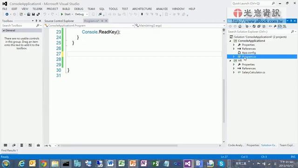The image size is (298, 168).
Task: Open the Toolbox window options dropdown
Action: (x=33, y=21)
